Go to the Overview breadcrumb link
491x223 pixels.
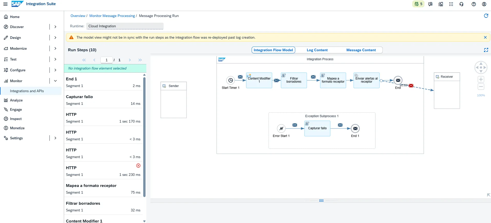pyautogui.click(x=78, y=16)
